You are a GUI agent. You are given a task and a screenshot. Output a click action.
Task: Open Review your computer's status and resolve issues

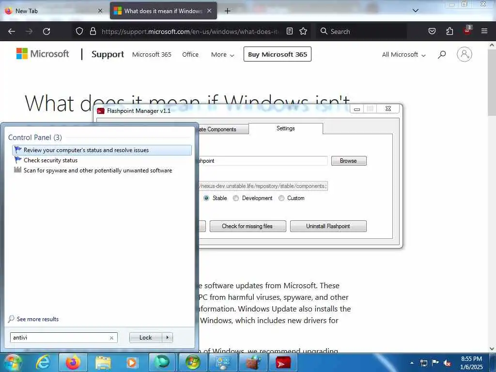(102, 150)
